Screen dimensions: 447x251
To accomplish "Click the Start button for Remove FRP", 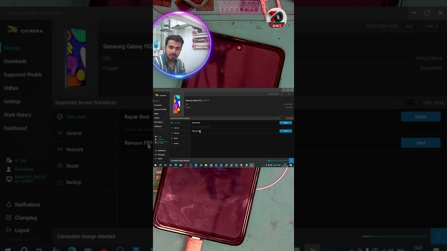I will [x=286, y=131].
